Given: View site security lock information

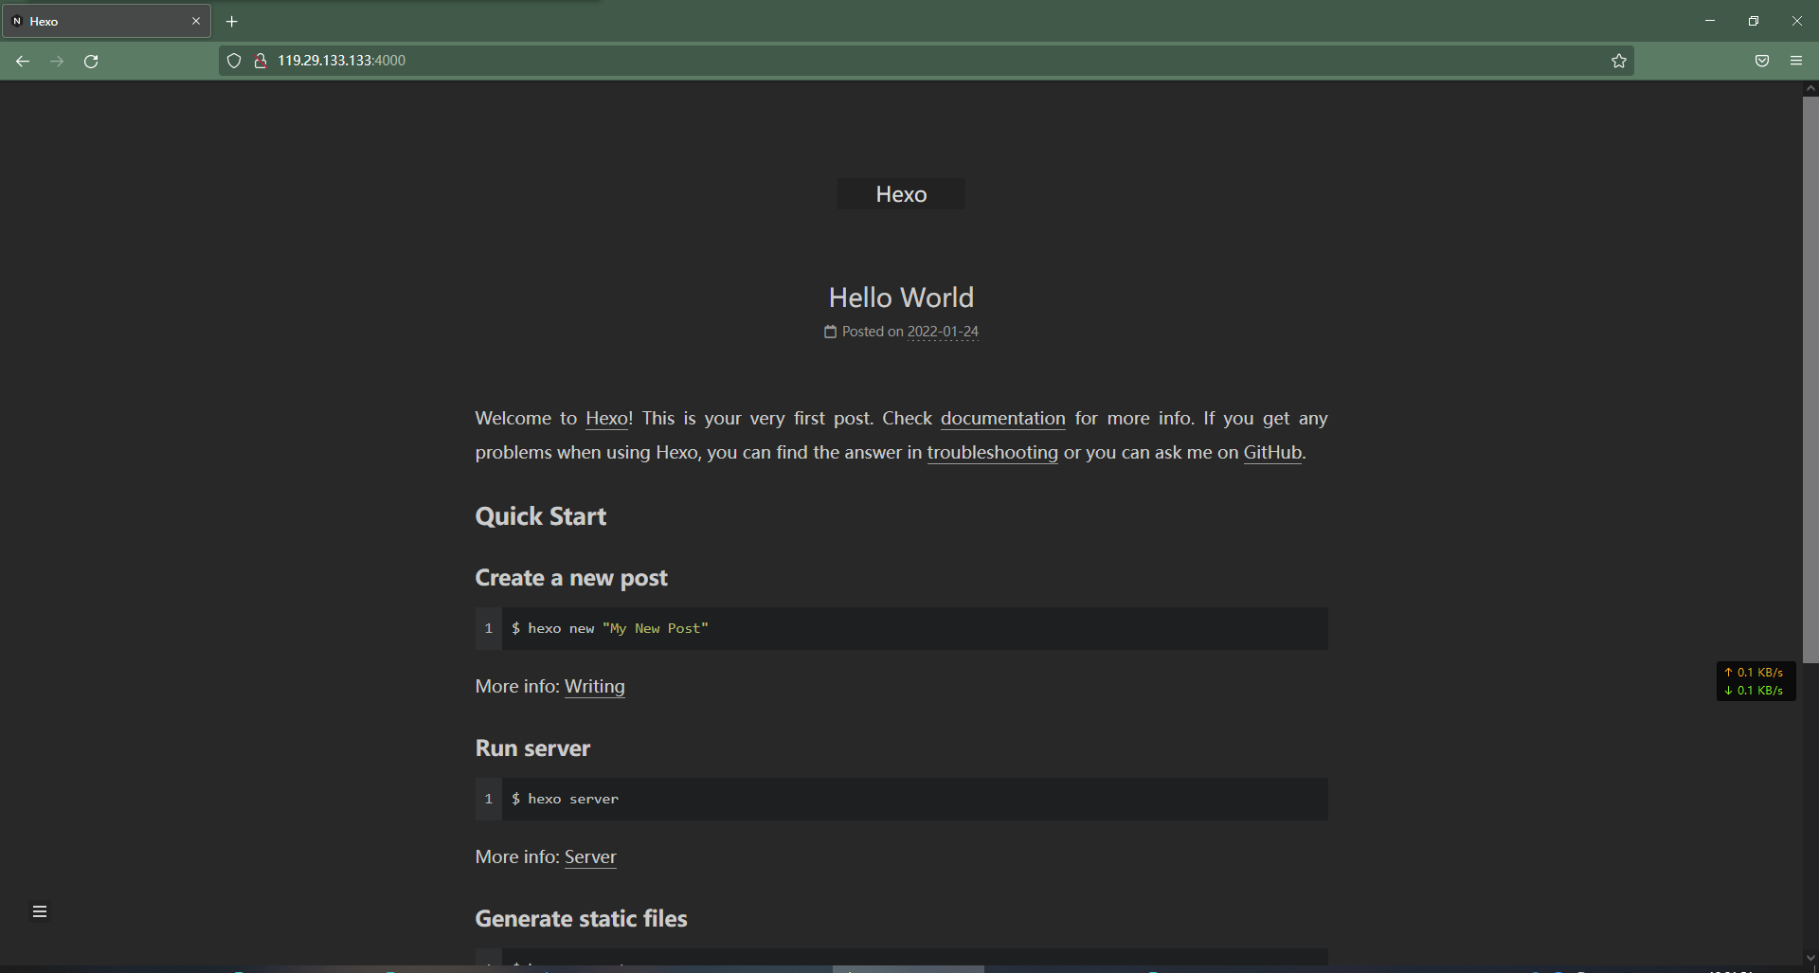Looking at the screenshot, I should [x=260, y=61].
